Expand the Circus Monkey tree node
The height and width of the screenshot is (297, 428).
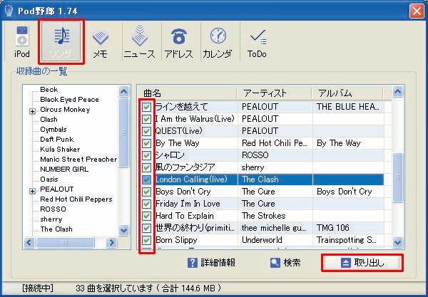(33, 111)
